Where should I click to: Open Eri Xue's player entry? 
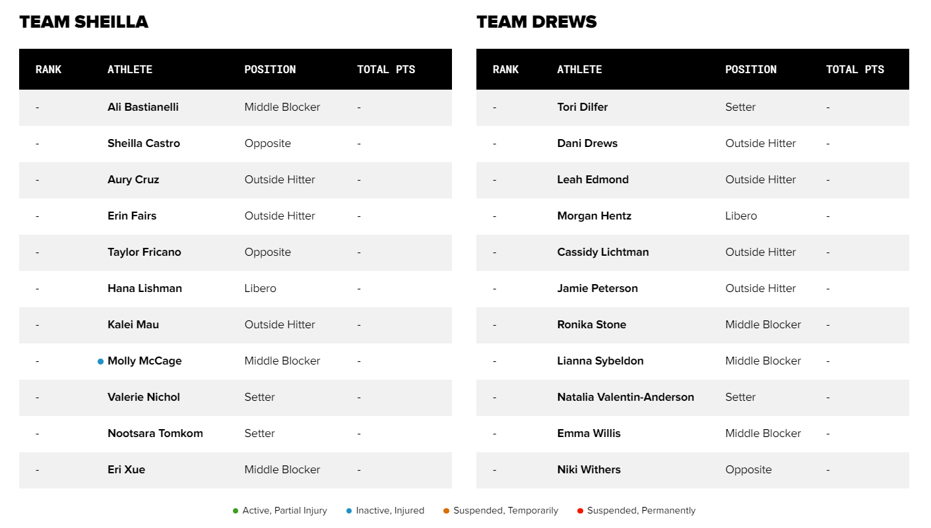(126, 469)
